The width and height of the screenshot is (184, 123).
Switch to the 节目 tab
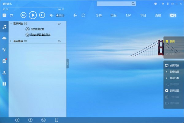point(143,15)
